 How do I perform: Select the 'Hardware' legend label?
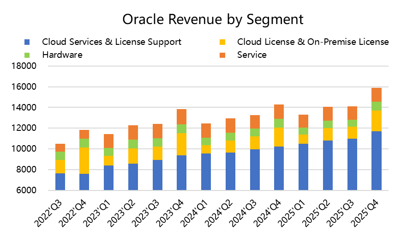pos(62,55)
